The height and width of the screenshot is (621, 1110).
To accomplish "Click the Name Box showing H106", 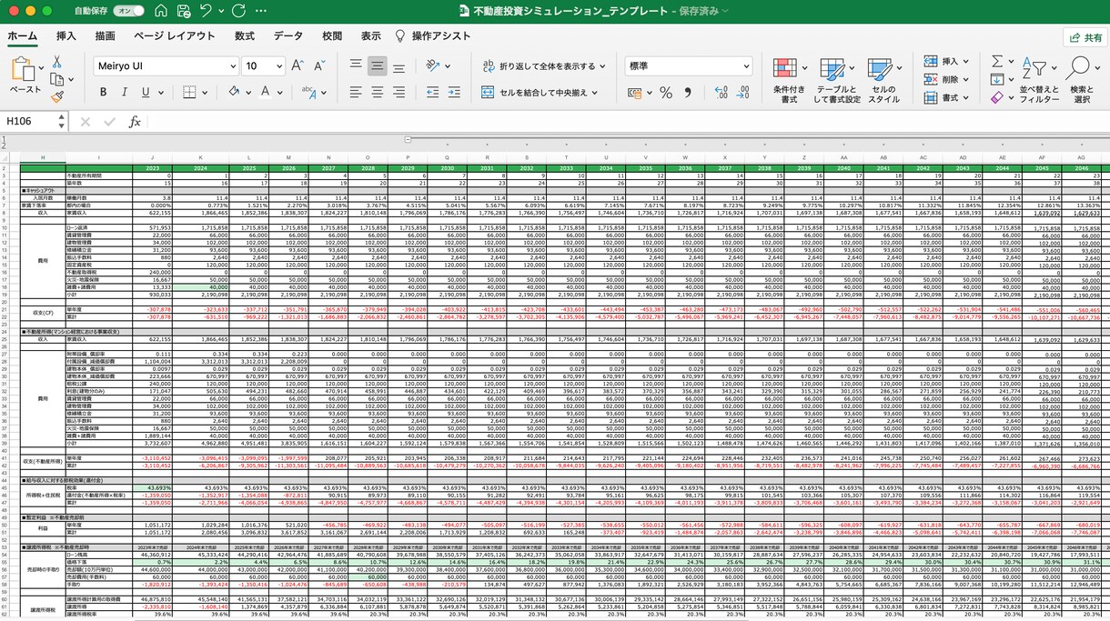I will [x=34, y=122].
